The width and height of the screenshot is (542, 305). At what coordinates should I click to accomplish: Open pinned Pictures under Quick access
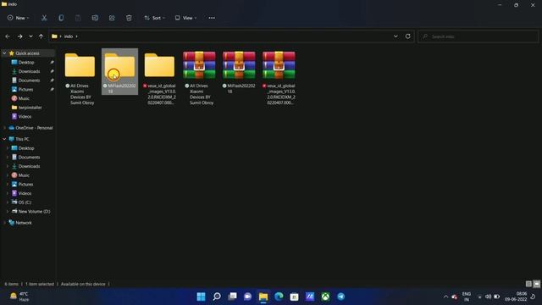(x=25, y=89)
